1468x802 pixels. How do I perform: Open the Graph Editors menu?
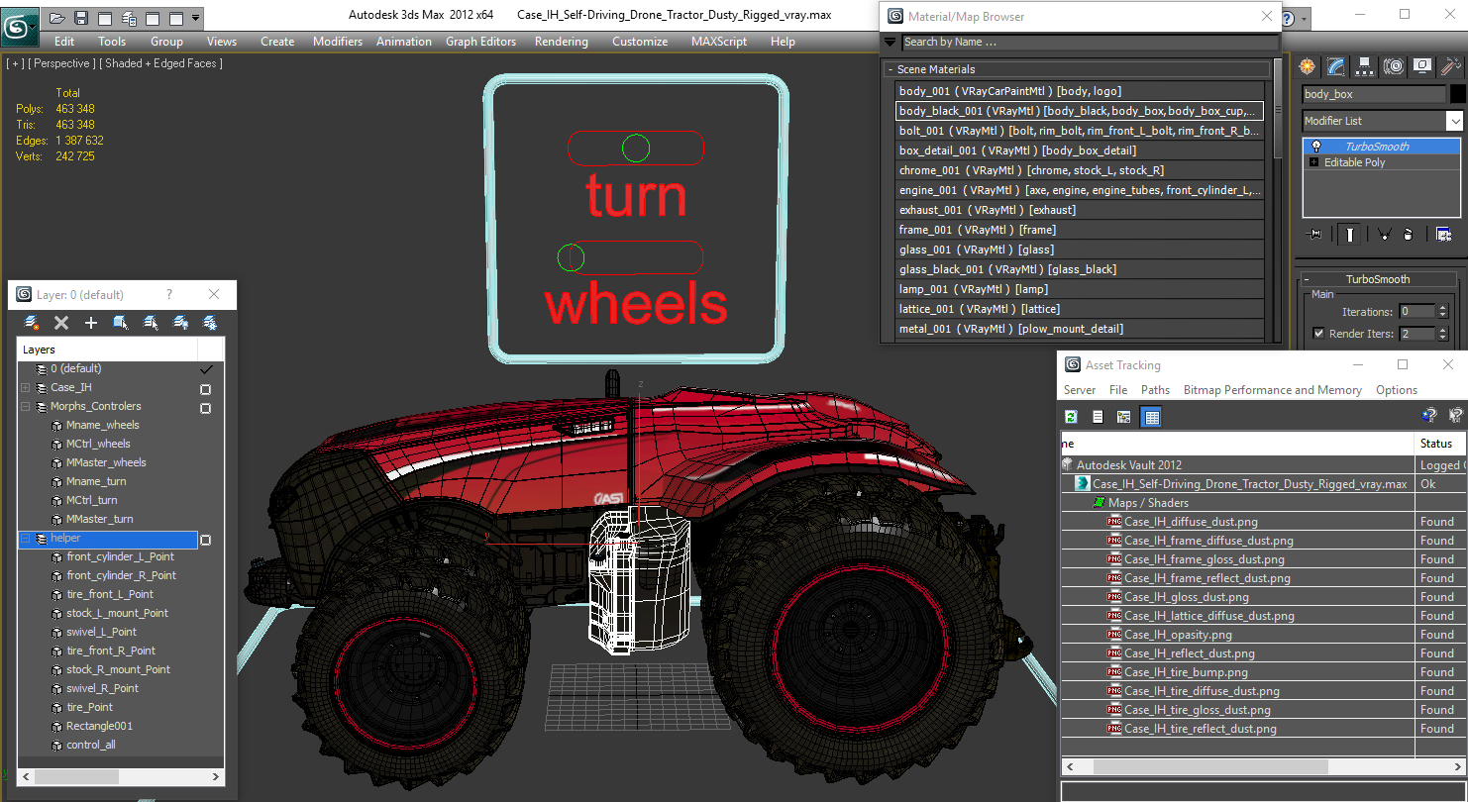click(480, 42)
